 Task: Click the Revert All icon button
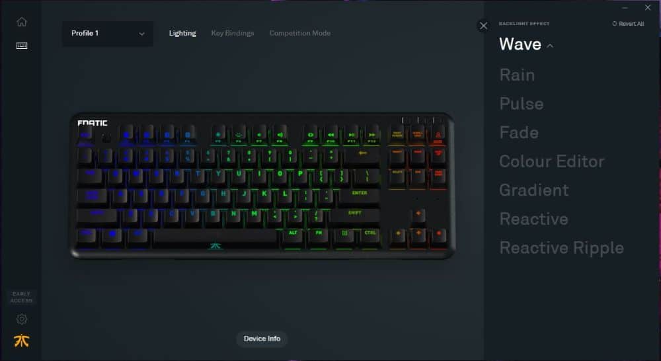pos(628,24)
